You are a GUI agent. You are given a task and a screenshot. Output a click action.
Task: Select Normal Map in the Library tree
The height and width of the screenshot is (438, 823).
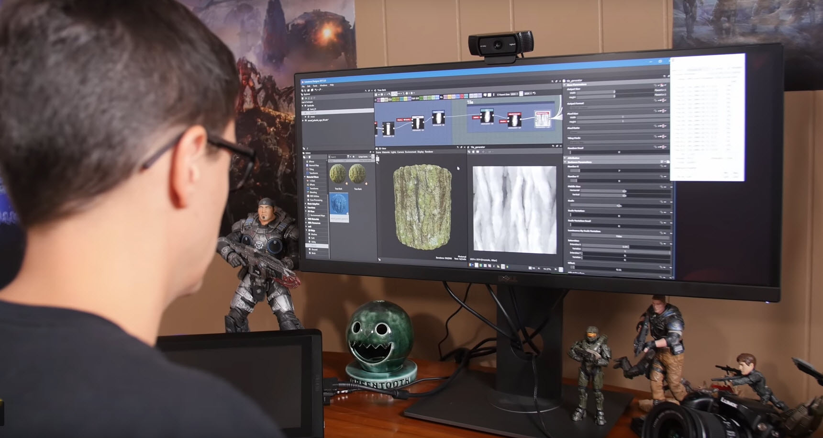coord(314,166)
